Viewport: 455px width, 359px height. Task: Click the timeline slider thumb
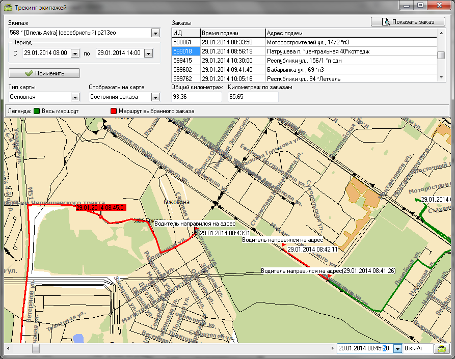coord(36,349)
